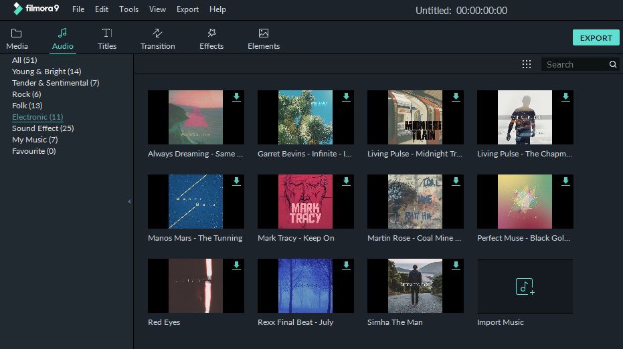Click the 'Simha The Man' title
This screenshot has height=349, width=623.
[395, 322]
